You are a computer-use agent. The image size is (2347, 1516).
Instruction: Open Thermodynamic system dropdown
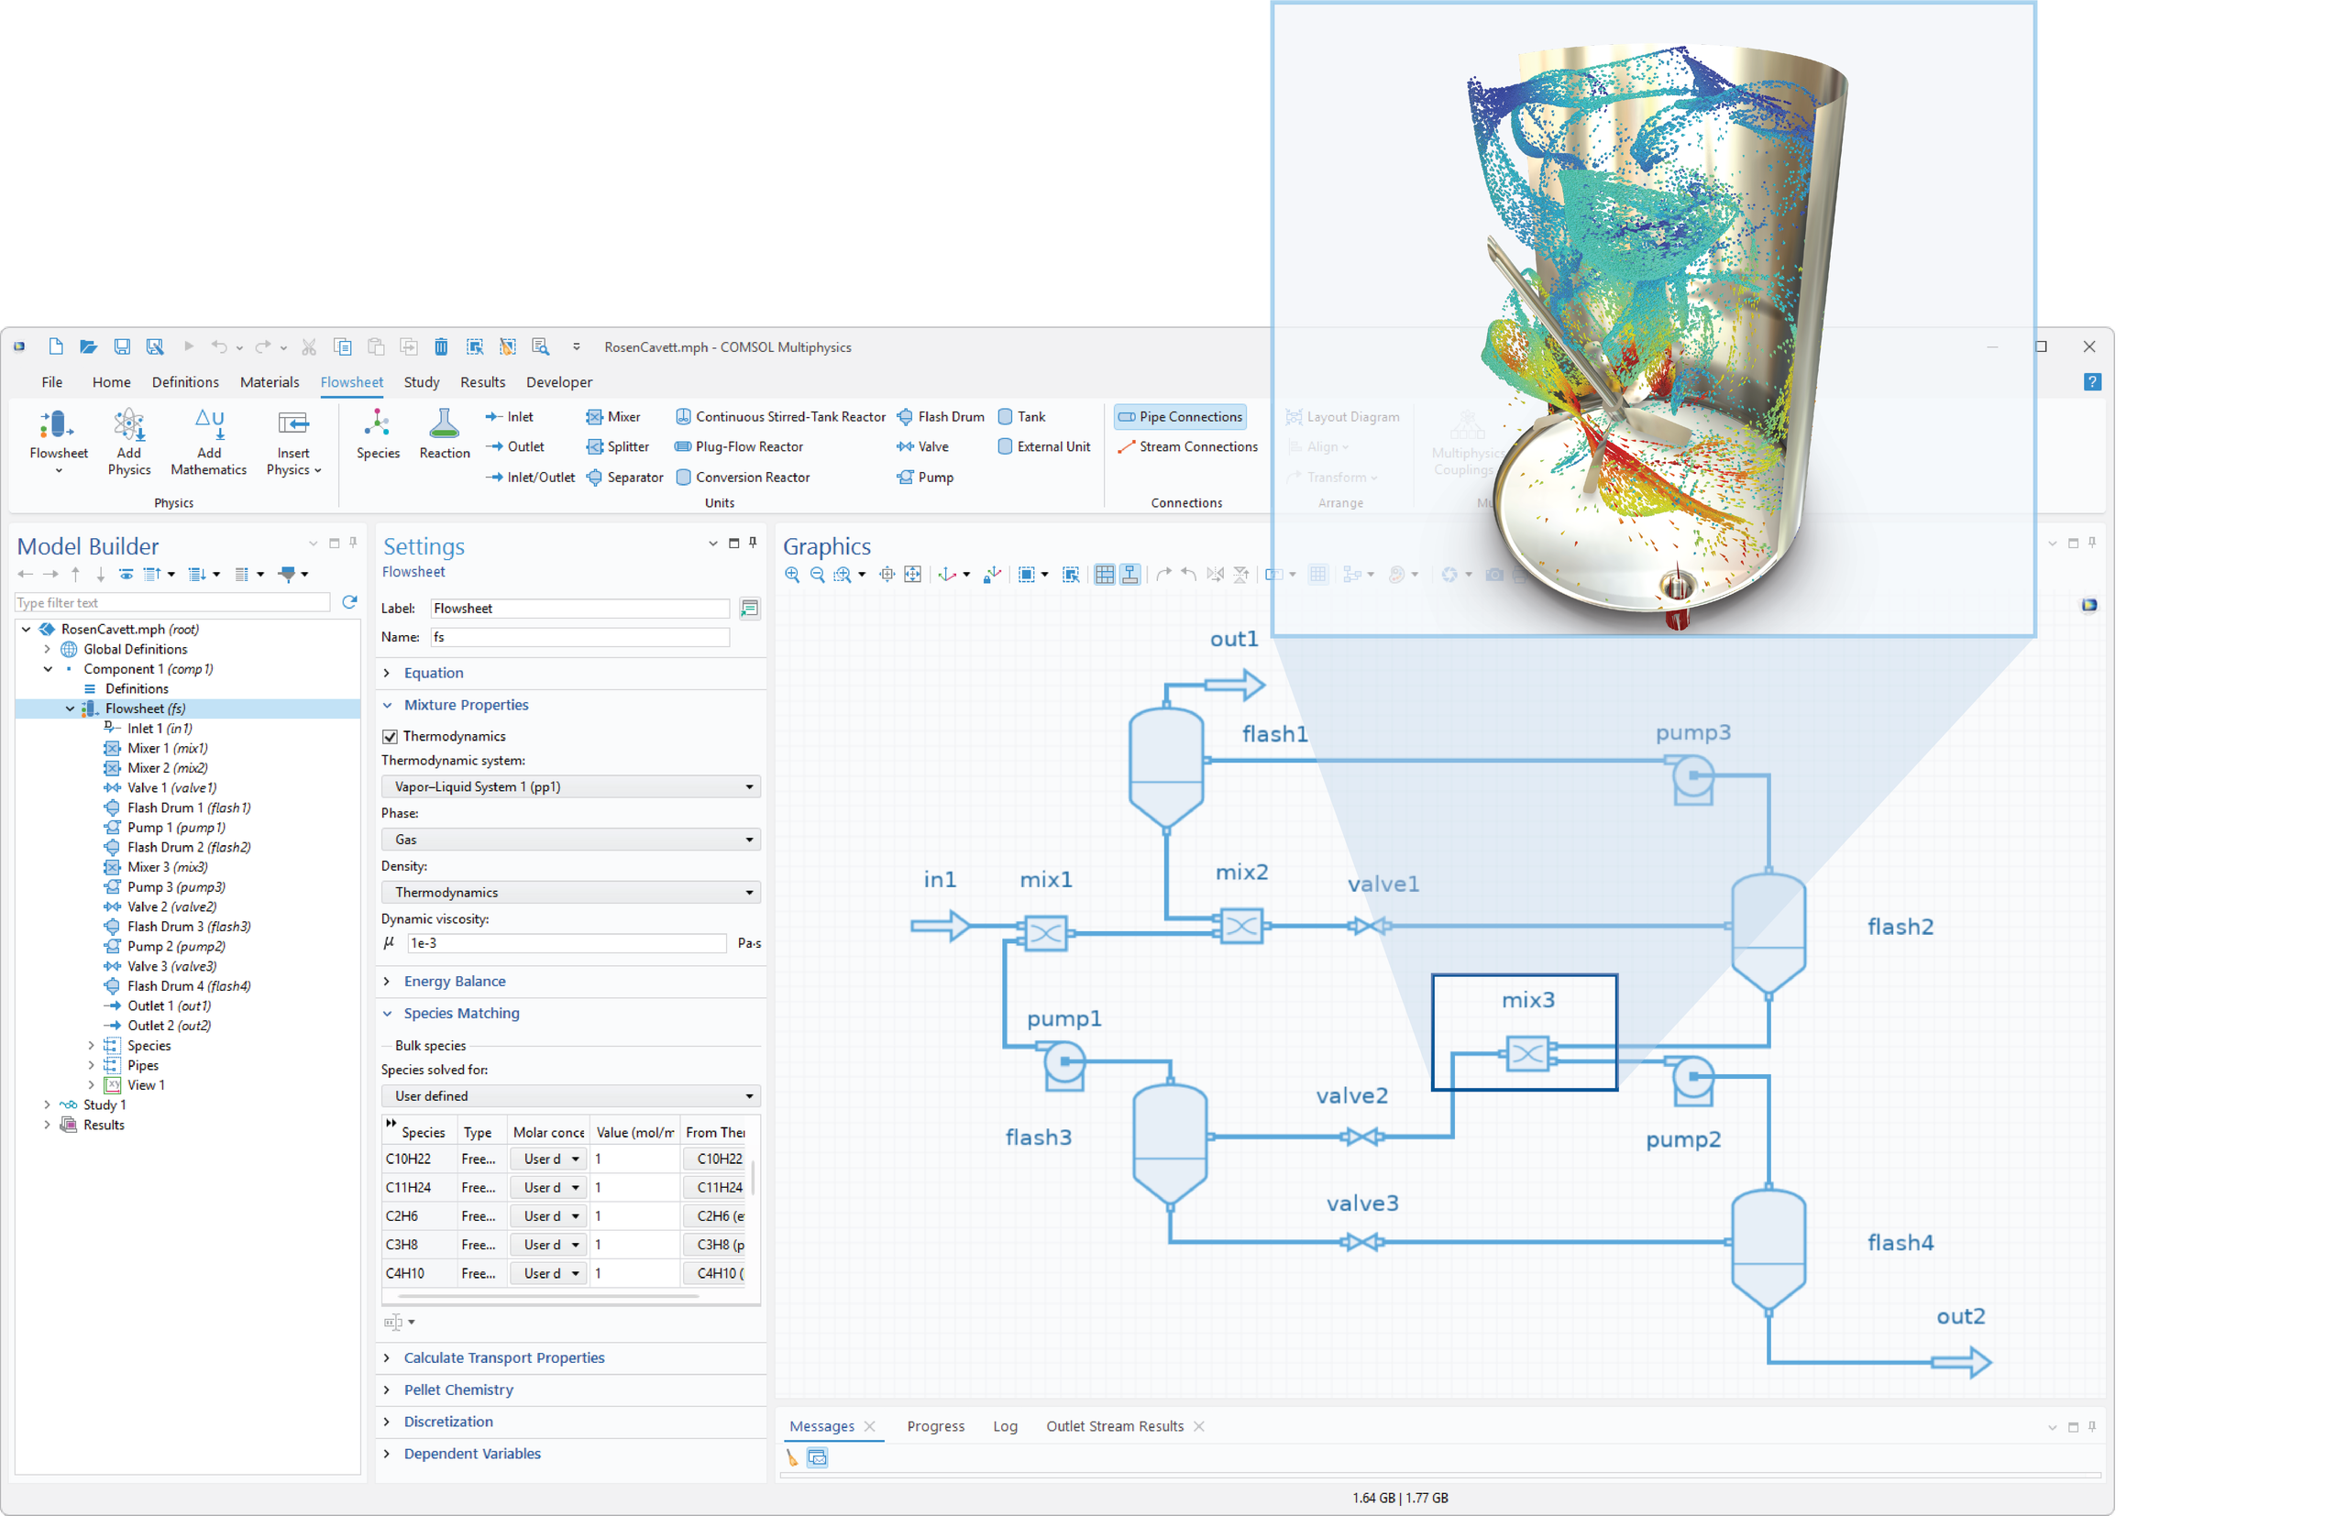pyautogui.click(x=571, y=786)
